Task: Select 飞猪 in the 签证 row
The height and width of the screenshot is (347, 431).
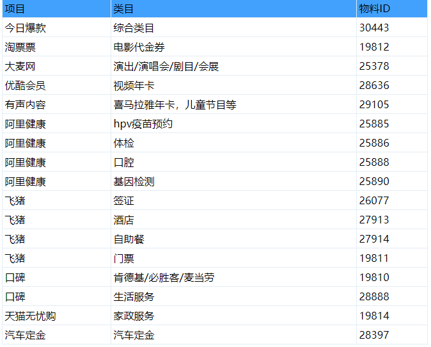Action: tap(56, 200)
